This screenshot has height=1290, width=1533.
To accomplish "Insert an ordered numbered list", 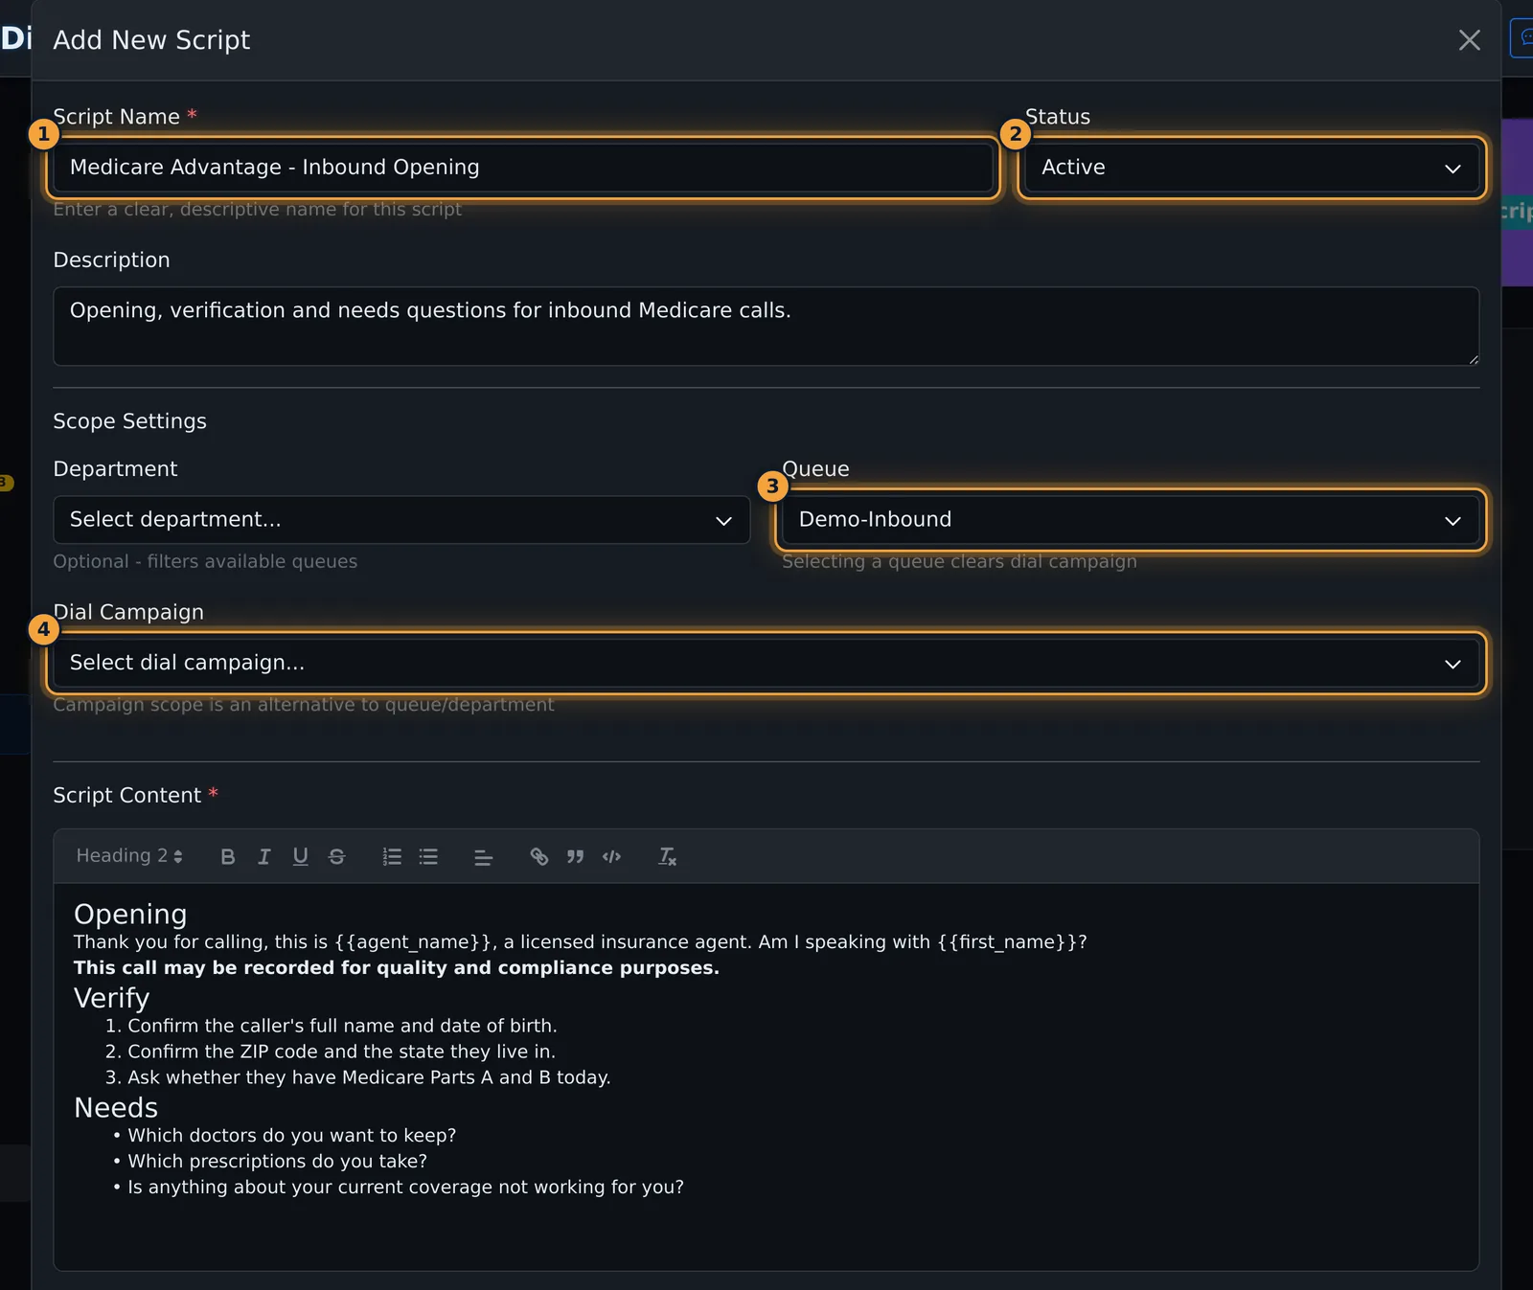I will (x=392, y=856).
